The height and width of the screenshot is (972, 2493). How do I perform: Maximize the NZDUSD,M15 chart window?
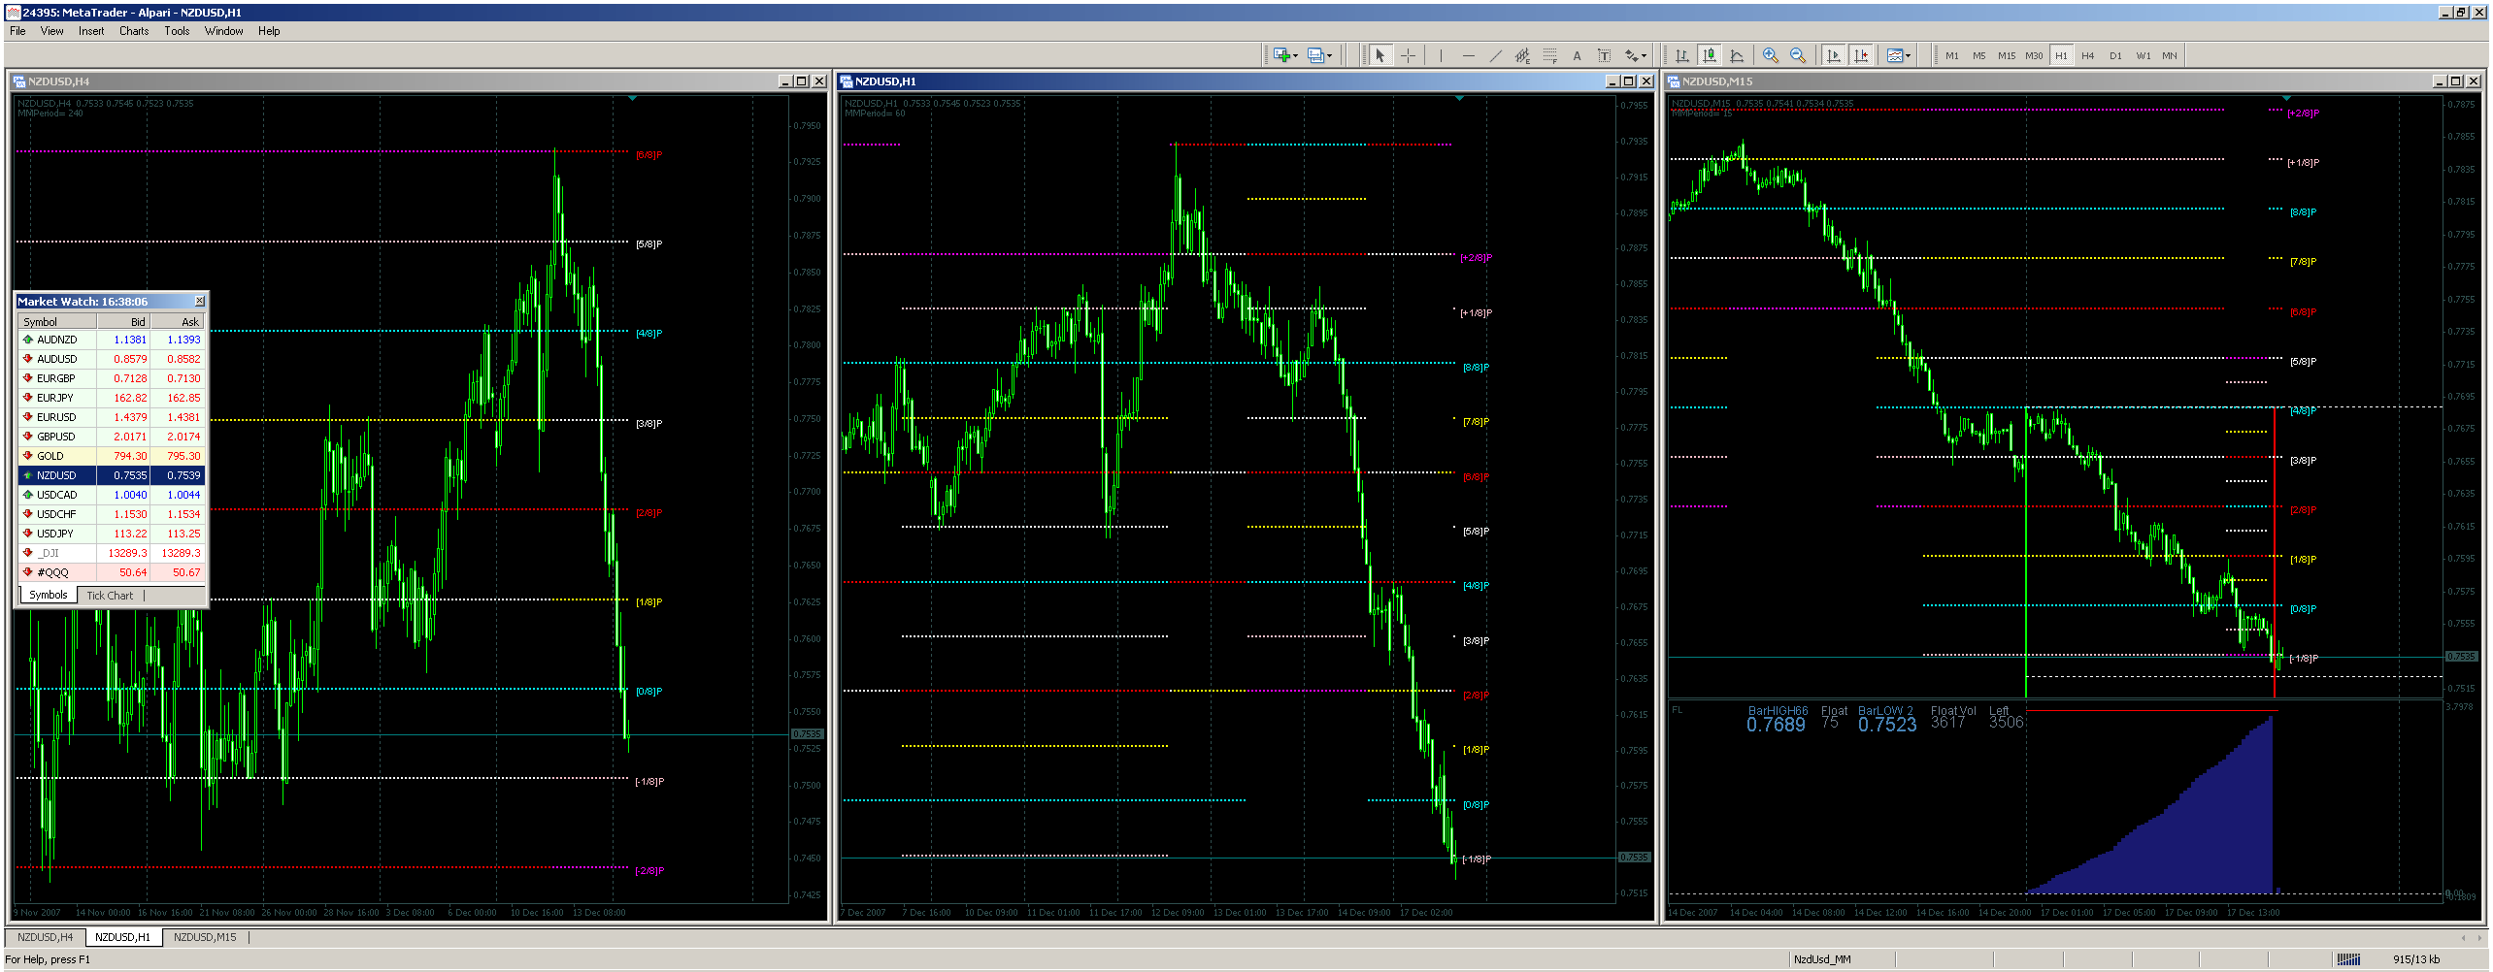[x=2456, y=81]
